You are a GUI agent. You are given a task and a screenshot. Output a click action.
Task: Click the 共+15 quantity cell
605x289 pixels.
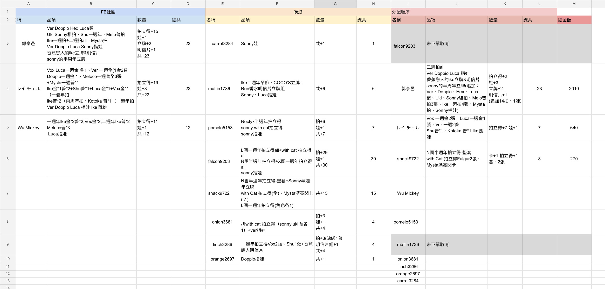335,193
